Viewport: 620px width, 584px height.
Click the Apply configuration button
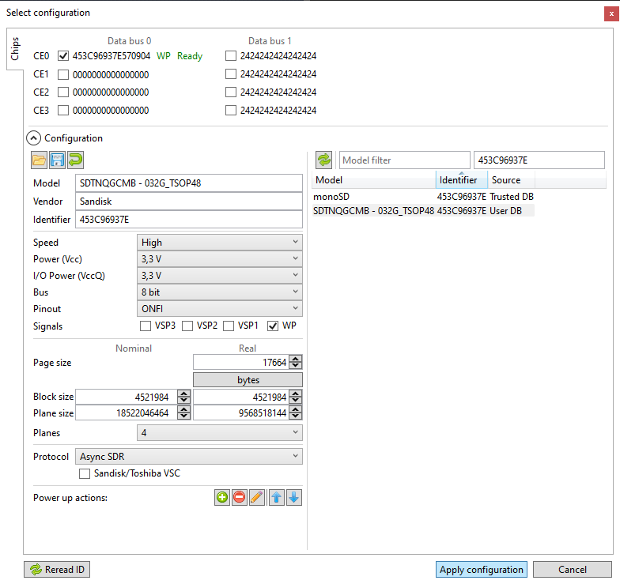point(481,570)
